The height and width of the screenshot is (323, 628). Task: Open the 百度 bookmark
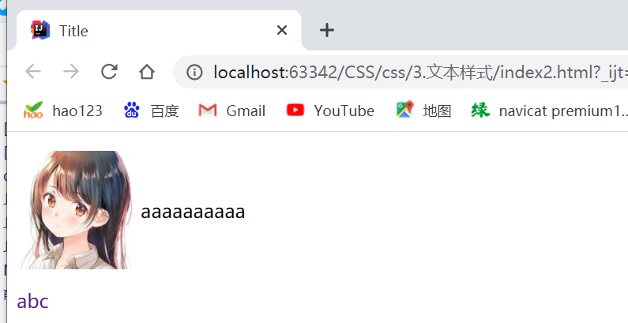pyautogui.click(x=152, y=111)
